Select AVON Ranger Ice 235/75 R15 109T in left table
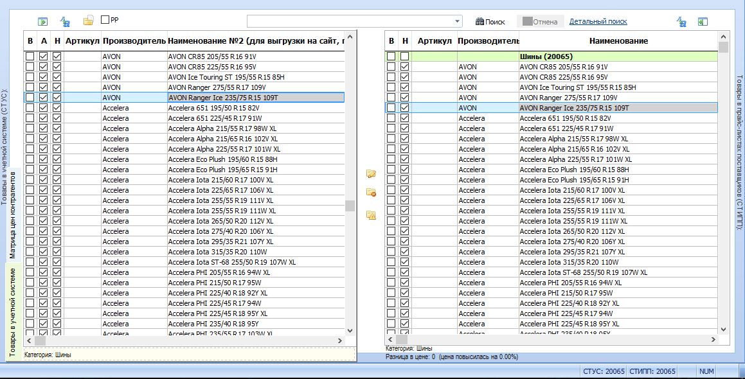 click(x=256, y=98)
